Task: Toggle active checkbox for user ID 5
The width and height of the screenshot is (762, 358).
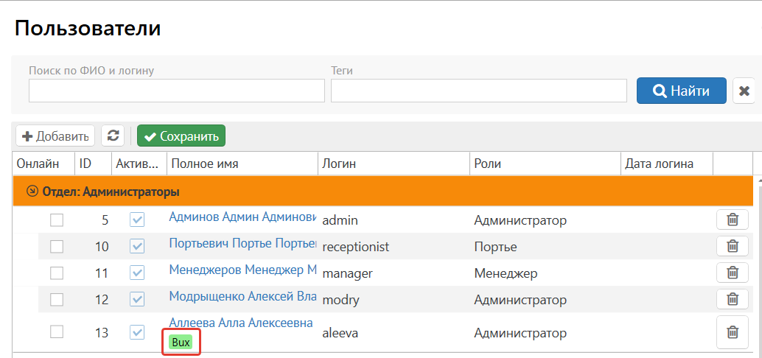Action: 137,220
